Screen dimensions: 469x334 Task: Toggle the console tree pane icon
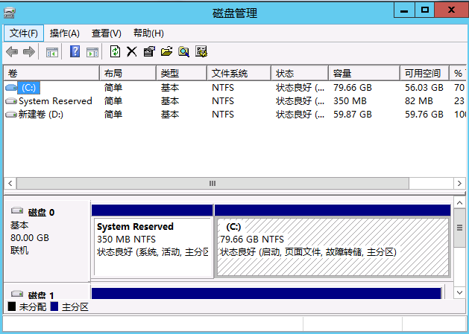(52, 51)
